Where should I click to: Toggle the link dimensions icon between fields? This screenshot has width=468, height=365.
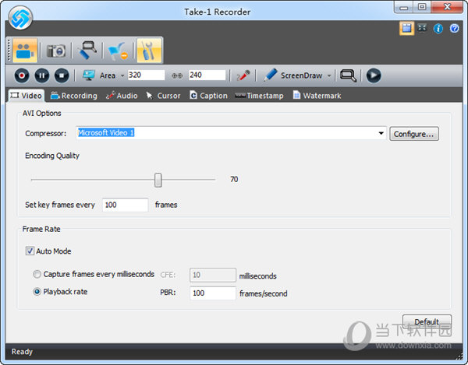pyautogui.click(x=177, y=75)
